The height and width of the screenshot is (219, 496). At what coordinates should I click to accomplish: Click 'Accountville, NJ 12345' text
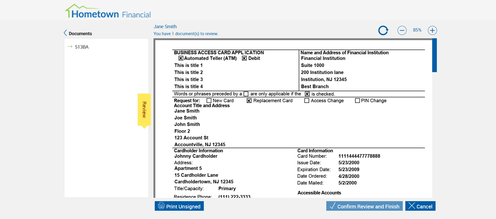[x=200, y=145]
